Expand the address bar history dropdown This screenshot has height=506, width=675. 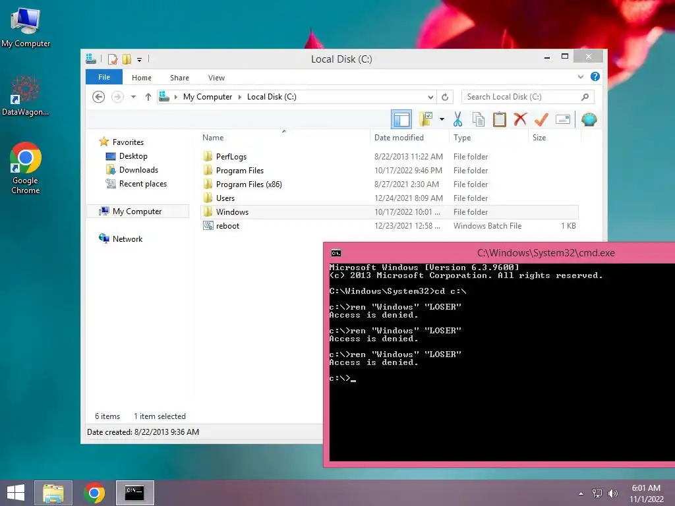click(x=430, y=97)
